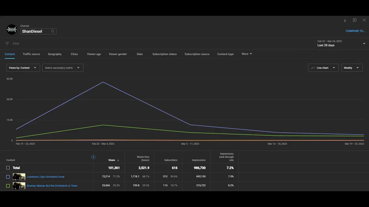Sort by the Impressions column header

[199, 160]
